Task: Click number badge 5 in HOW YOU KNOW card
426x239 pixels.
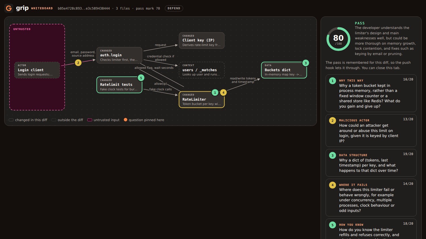Action: click(332, 225)
